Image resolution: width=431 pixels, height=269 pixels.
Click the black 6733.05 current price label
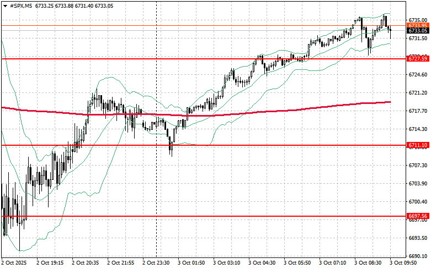click(418, 31)
